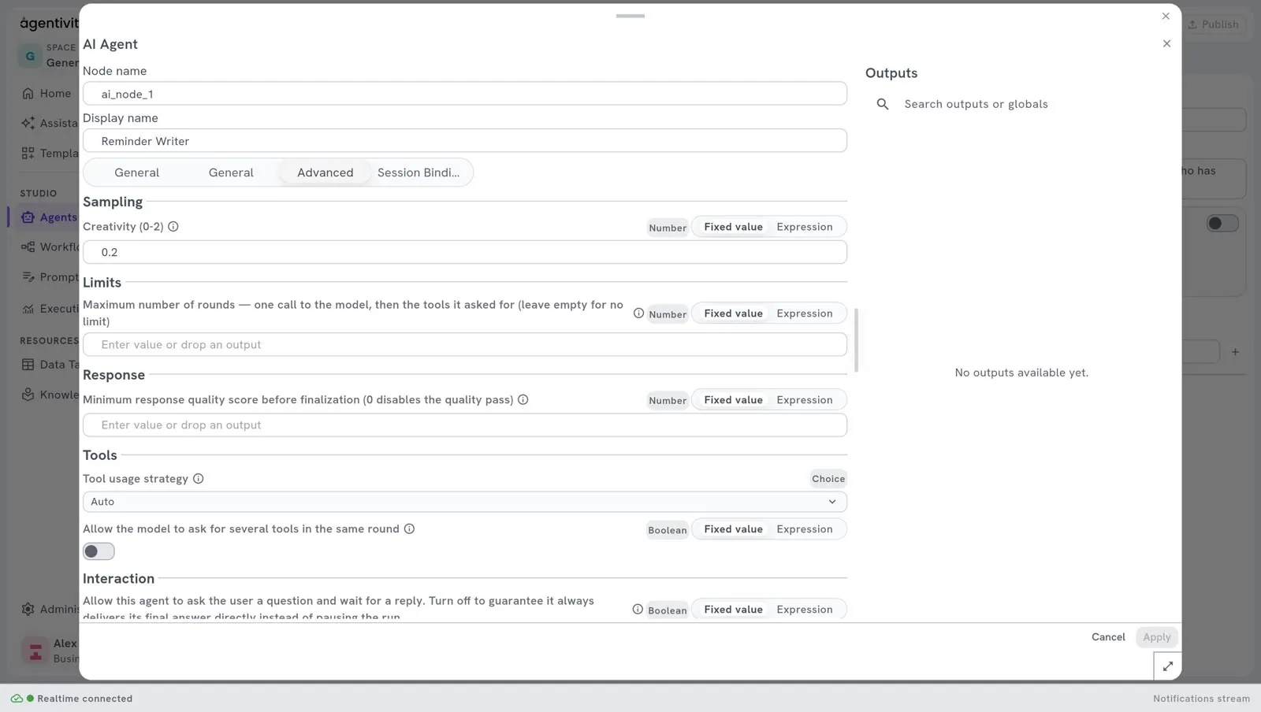1261x712 pixels.
Task: Click the Data Tables icon in sidebar
Action: pos(28,365)
